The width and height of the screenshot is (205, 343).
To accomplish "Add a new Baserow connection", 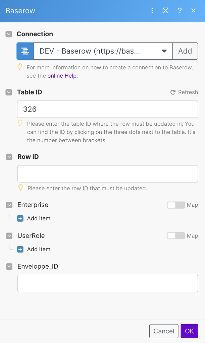I will click(x=185, y=51).
